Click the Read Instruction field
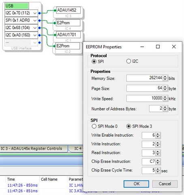184x195 pixels. [149, 153]
